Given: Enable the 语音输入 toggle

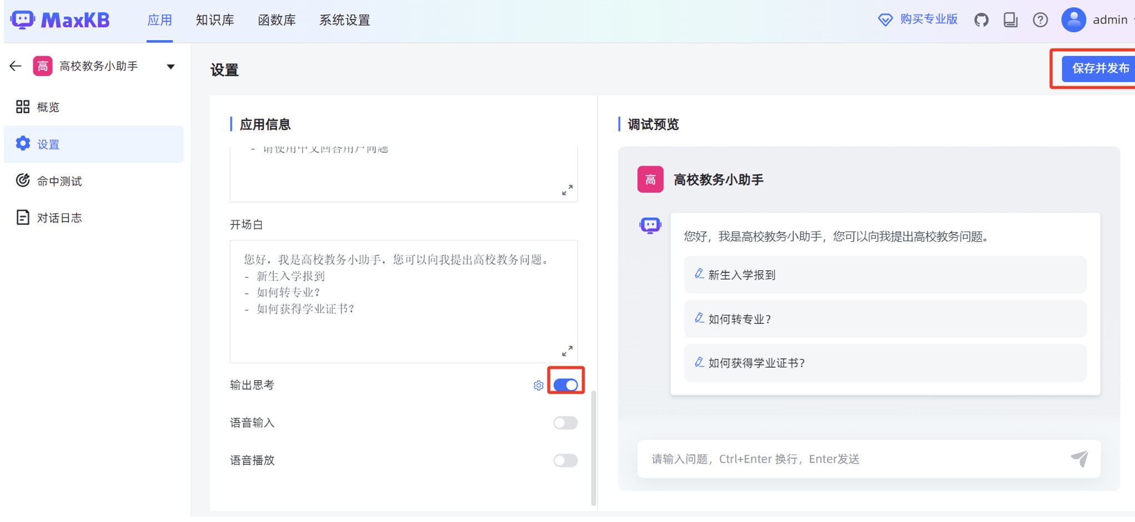Looking at the screenshot, I should pos(565,423).
